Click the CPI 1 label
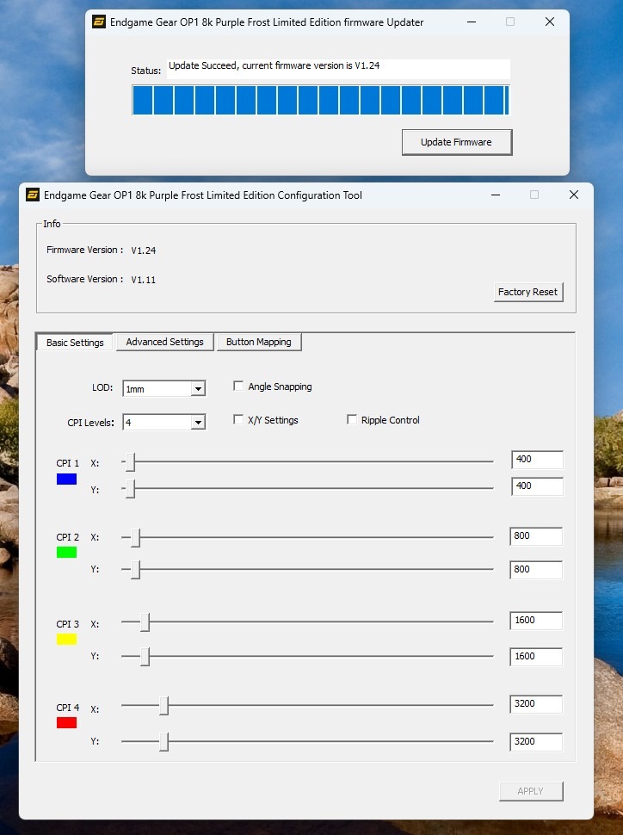 pyautogui.click(x=68, y=463)
